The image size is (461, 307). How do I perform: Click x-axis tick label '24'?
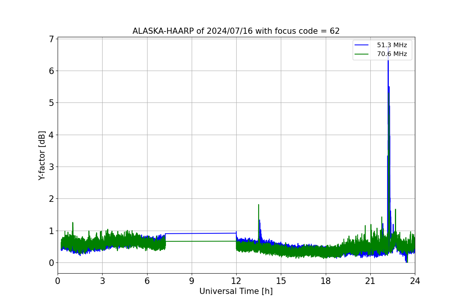[415, 281]
